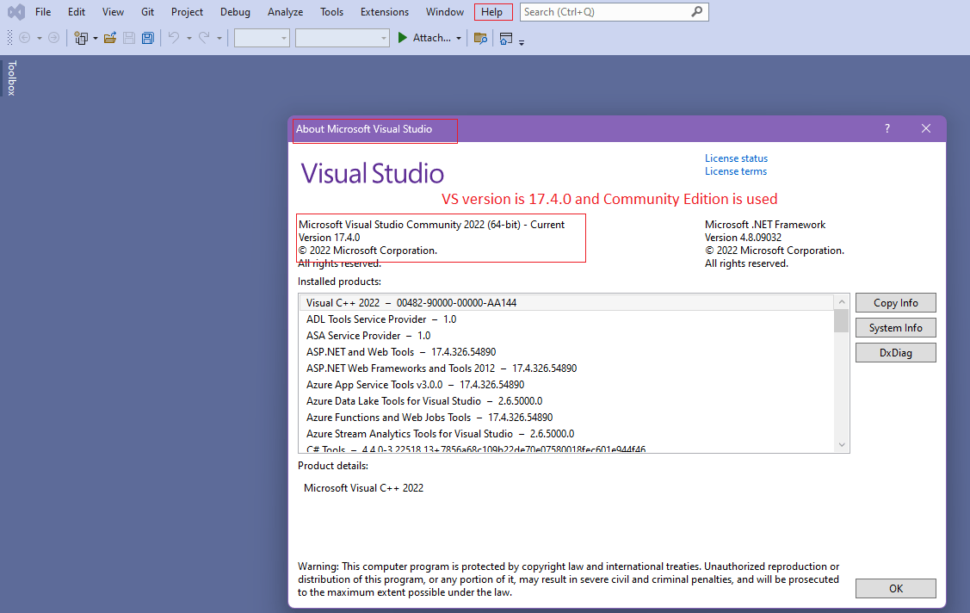Click the New Project toolbar icon

tap(80, 38)
